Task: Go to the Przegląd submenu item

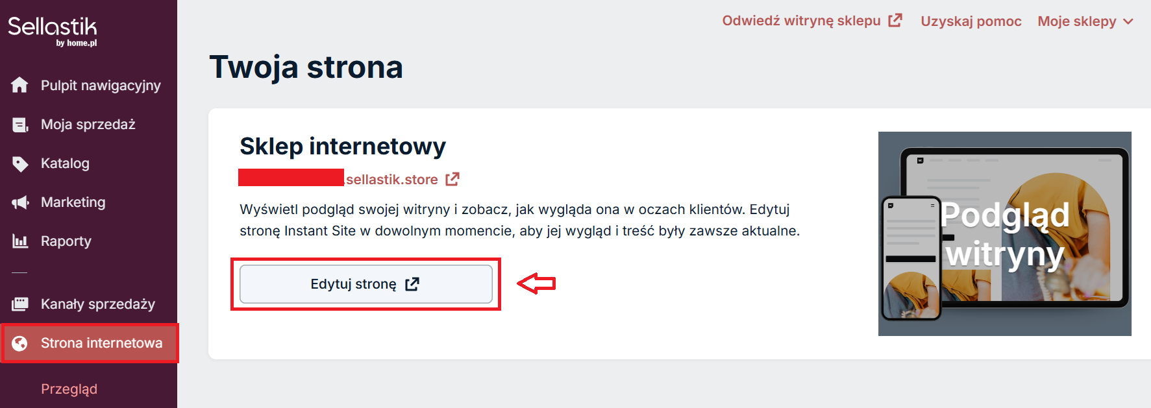Action: [69, 389]
